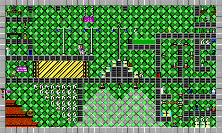Select the gray robot dog enemy
Viewport: 222px width, 133px height.
tap(84, 52)
